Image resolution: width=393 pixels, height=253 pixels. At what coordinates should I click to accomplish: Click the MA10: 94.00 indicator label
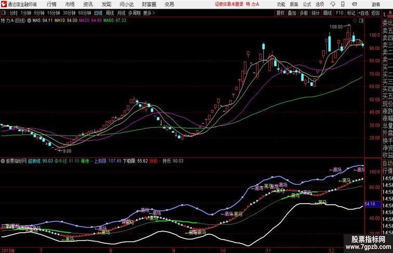(66, 21)
